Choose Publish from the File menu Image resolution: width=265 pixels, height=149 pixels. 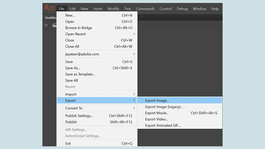[x=97, y=122]
